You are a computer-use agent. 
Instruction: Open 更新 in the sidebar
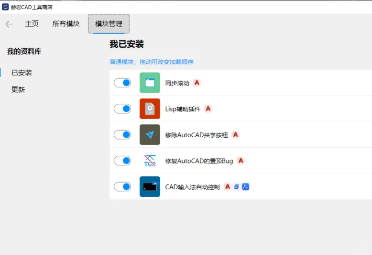coord(18,90)
